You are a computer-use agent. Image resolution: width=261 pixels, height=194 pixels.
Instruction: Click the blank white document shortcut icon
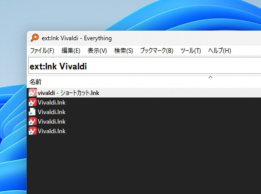click(x=32, y=112)
